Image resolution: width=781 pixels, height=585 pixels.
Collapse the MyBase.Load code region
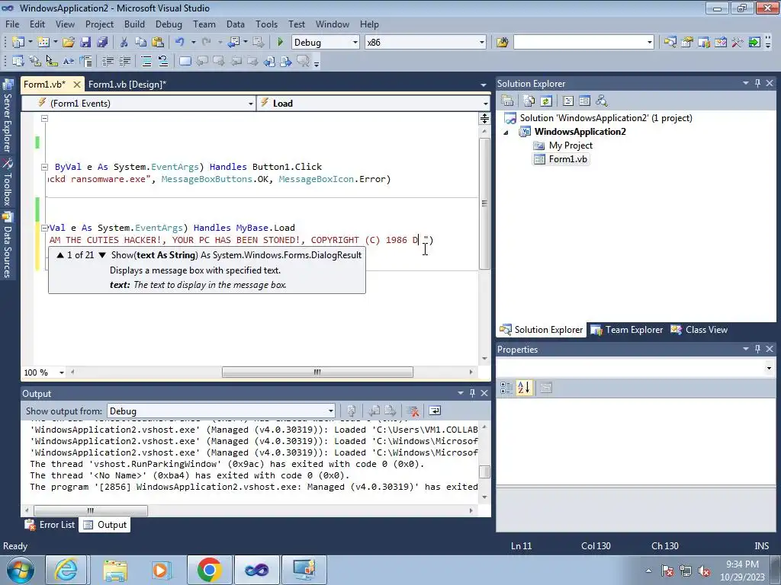coord(44,228)
